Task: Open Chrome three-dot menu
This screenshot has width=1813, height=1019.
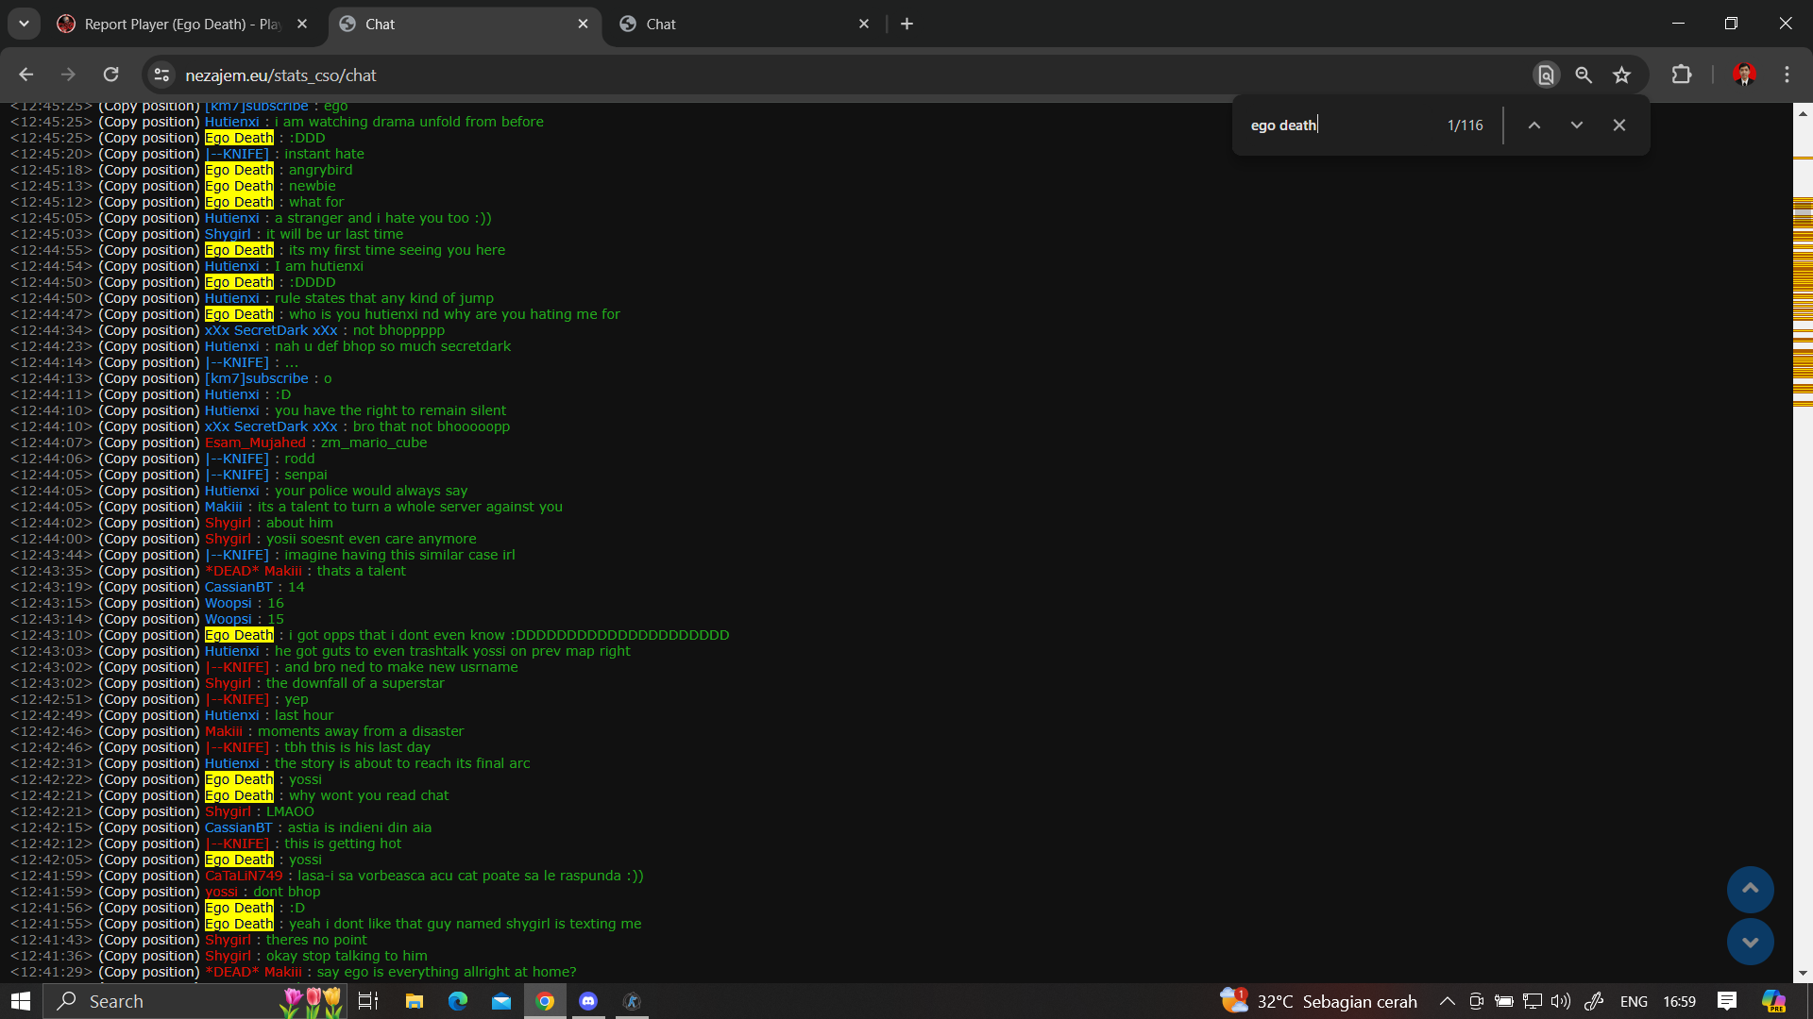Action: (x=1787, y=75)
